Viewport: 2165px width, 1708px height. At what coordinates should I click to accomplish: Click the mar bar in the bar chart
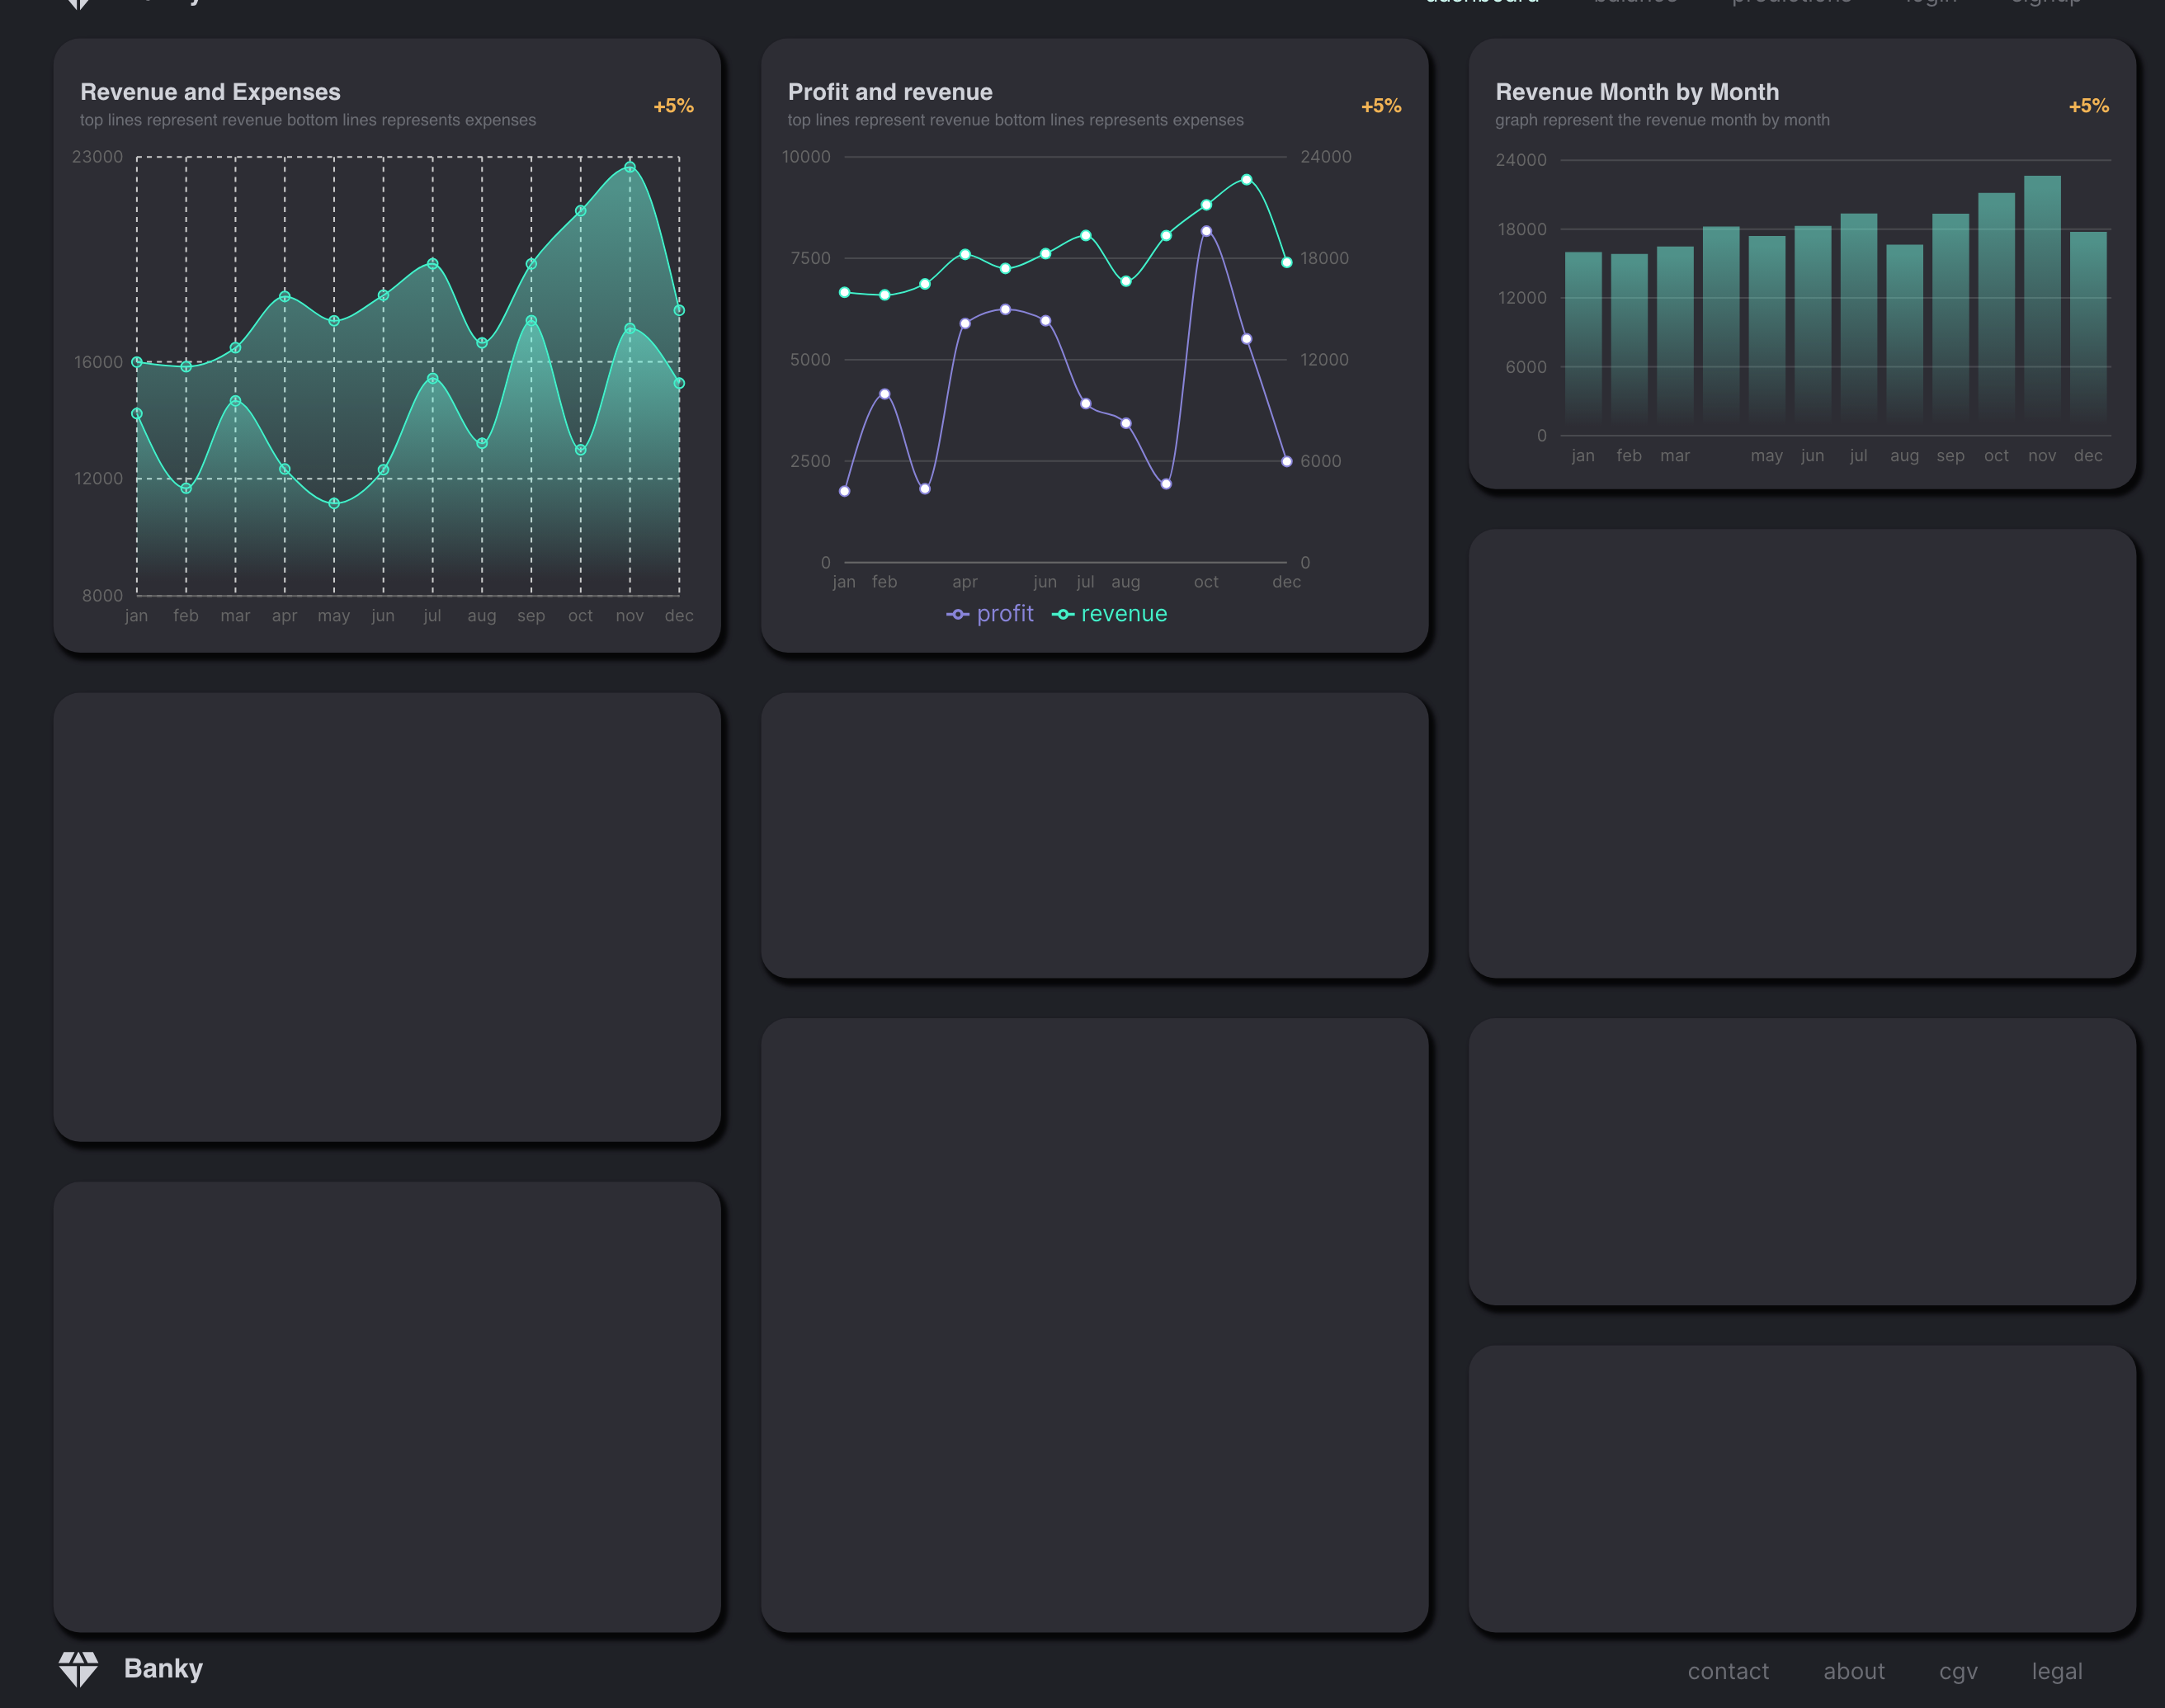1675,340
